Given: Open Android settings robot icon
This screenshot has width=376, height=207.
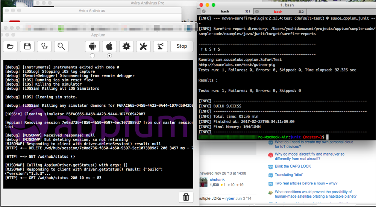Looking at the screenshot, I should point(92,46).
